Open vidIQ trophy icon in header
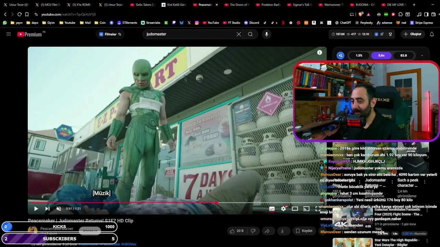 (x=390, y=34)
